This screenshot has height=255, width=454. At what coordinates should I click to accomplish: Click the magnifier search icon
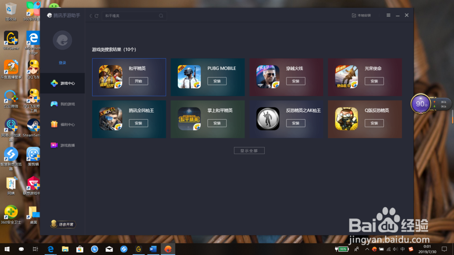[161, 16]
